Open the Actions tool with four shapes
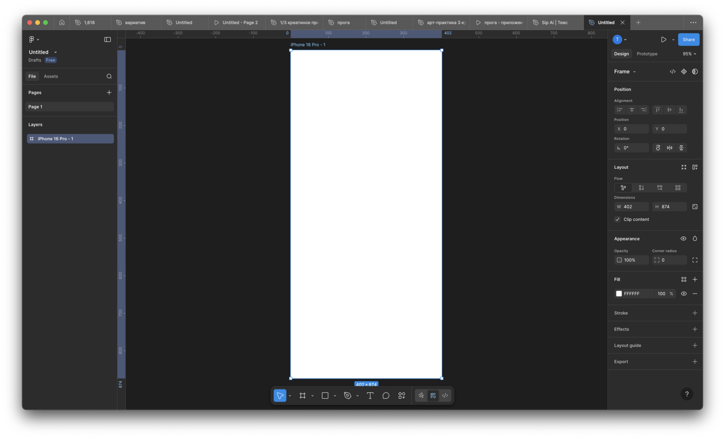 pyautogui.click(x=402, y=396)
